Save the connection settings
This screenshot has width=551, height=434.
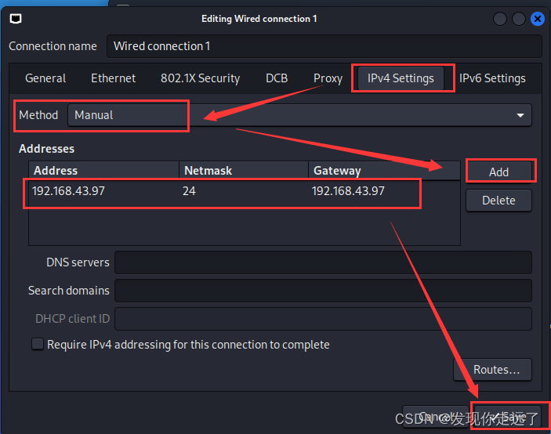click(507, 417)
